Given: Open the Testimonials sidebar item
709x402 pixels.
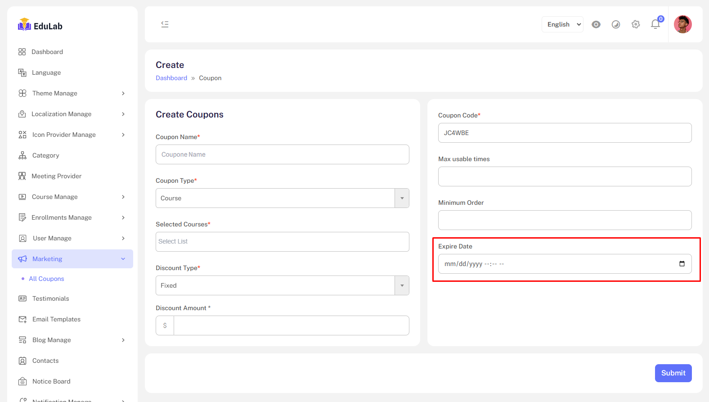Looking at the screenshot, I should coord(50,298).
